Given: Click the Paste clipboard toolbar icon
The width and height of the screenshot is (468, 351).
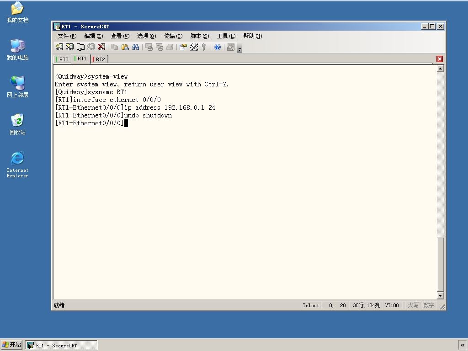Looking at the screenshot, I should tap(125, 47).
